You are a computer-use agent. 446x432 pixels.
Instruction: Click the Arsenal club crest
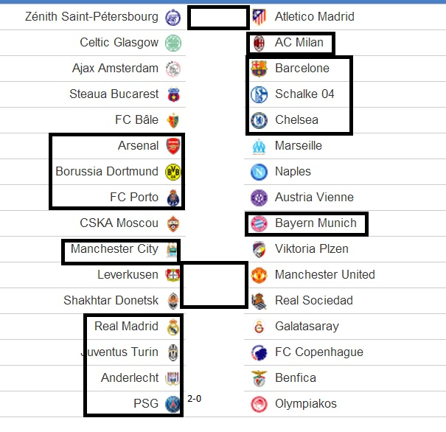coord(173,146)
